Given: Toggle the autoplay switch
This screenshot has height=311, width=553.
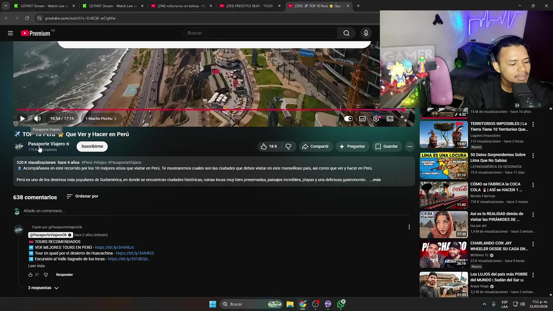Looking at the screenshot, I should 349,119.
